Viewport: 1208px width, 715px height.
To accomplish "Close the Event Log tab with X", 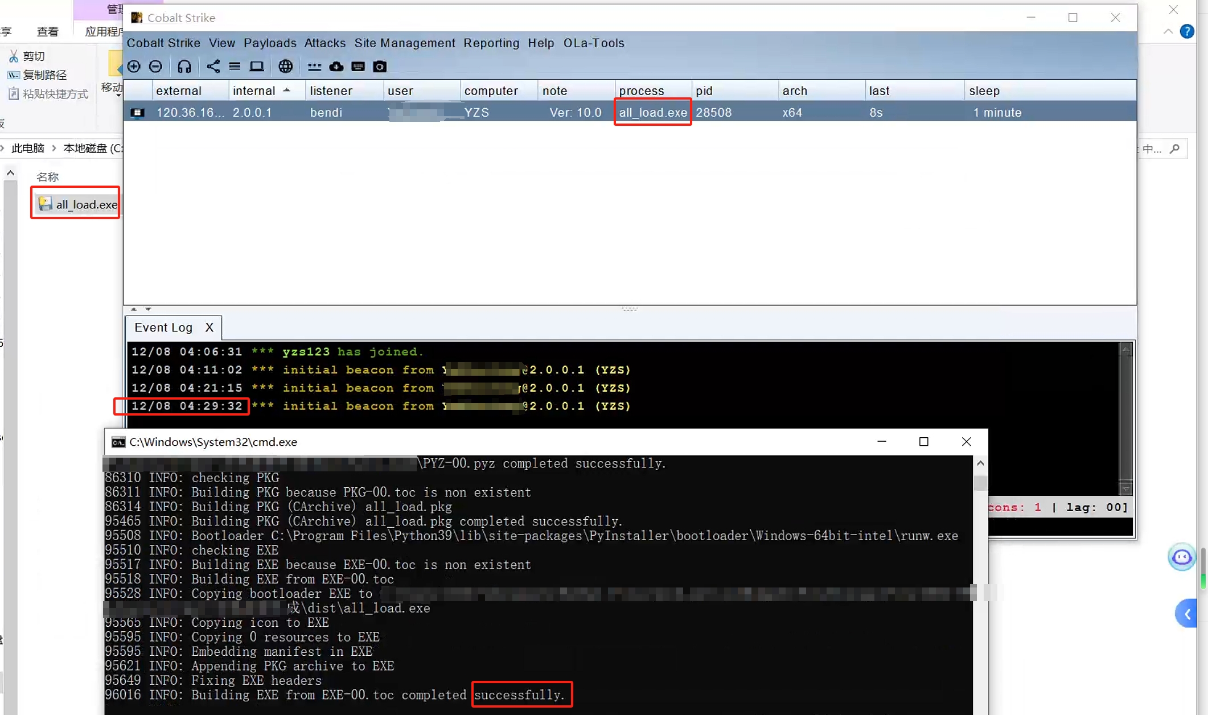I will pyautogui.click(x=209, y=328).
